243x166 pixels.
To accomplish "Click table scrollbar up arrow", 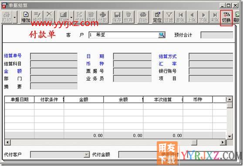I will point(229,99).
